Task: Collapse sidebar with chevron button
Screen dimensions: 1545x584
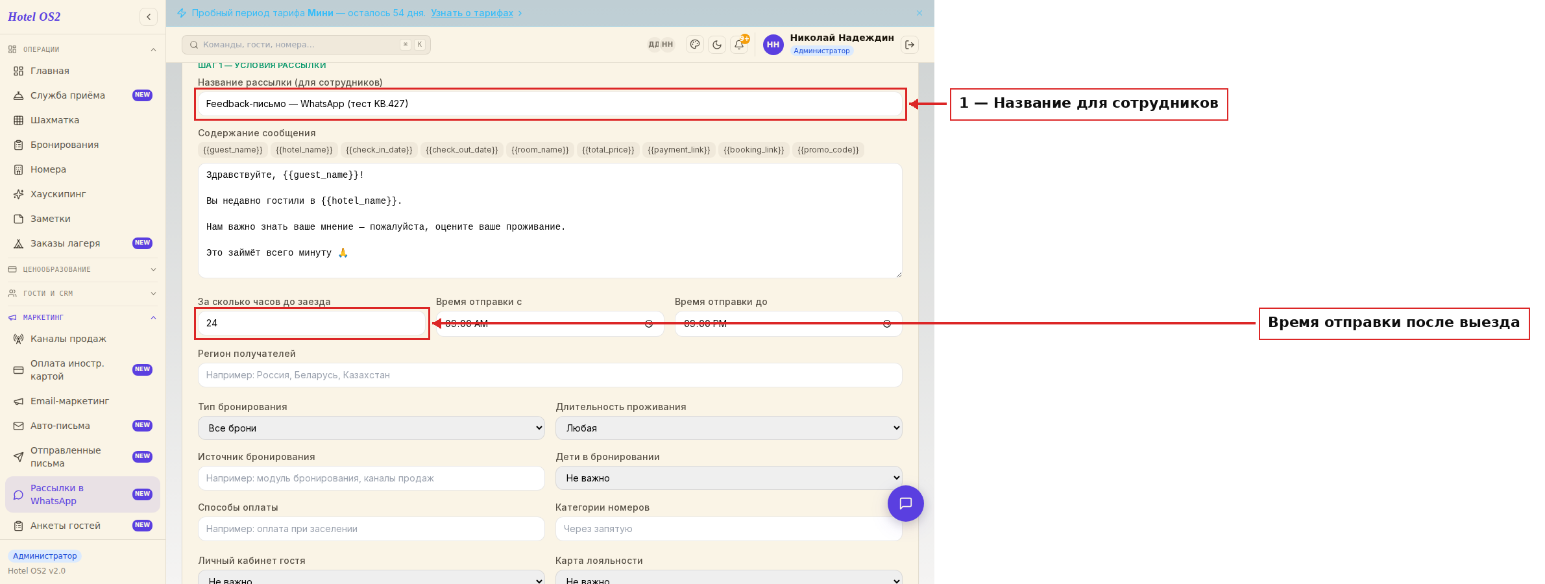Action: tap(149, 17)
